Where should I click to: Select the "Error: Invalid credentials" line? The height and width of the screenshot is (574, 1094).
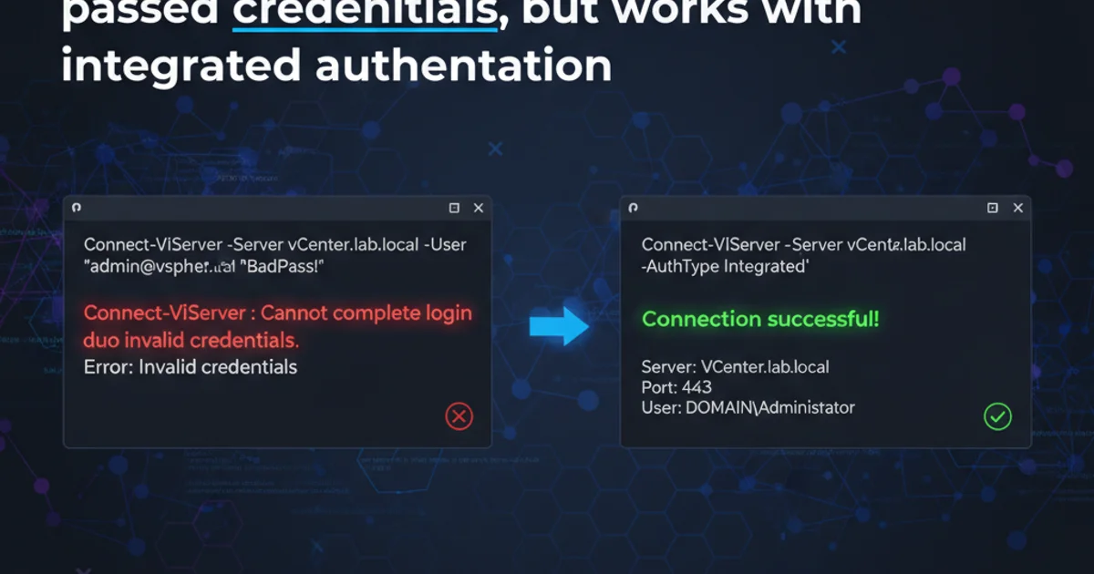[x=190, y=367]
